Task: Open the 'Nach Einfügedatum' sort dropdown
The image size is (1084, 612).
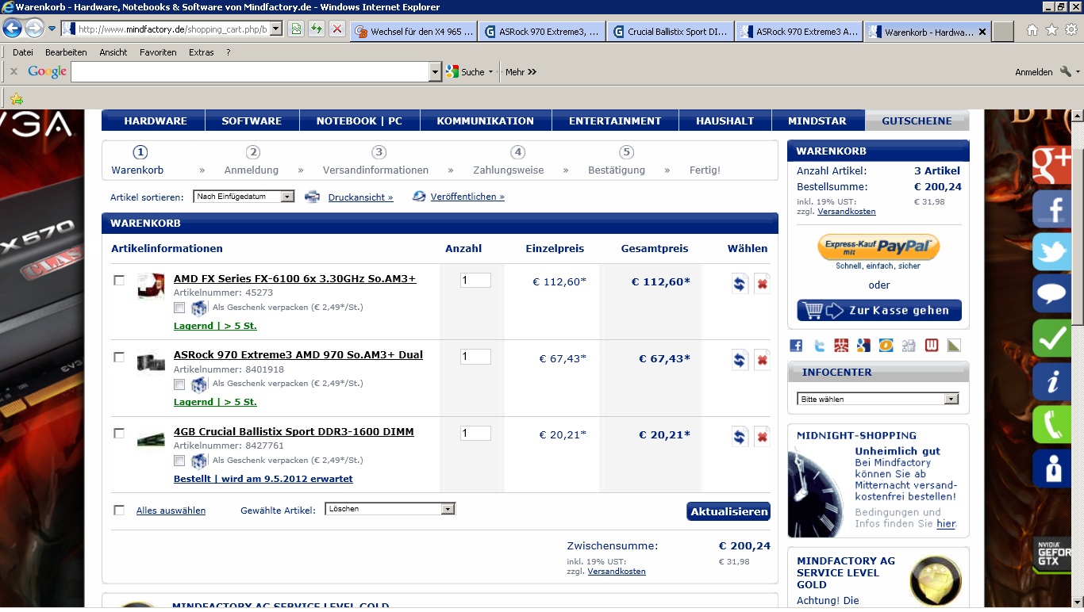Action: click(244, 197)
